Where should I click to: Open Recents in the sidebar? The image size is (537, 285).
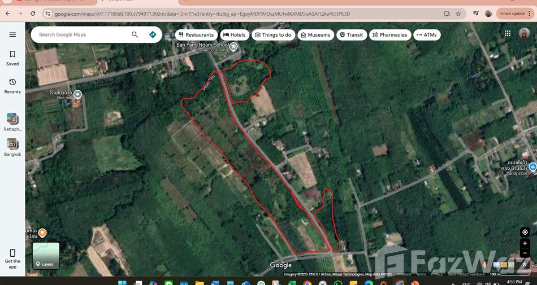pos(12,85)
